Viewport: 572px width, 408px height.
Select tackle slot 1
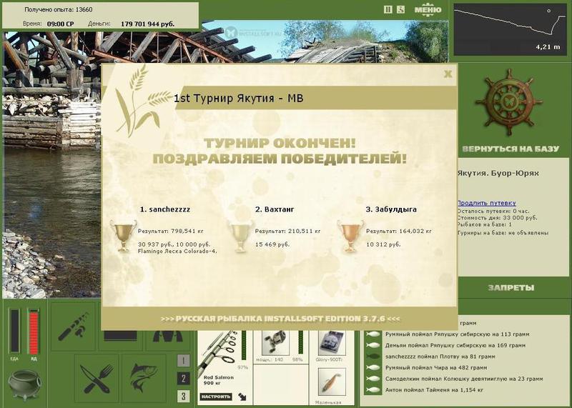coord(184,361)
